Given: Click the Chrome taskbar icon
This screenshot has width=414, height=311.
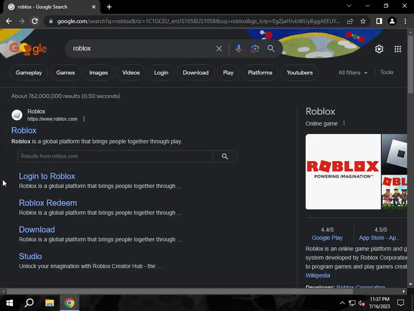Looking at the screenshot, I should pyautogui.click(x=70, y=303).
